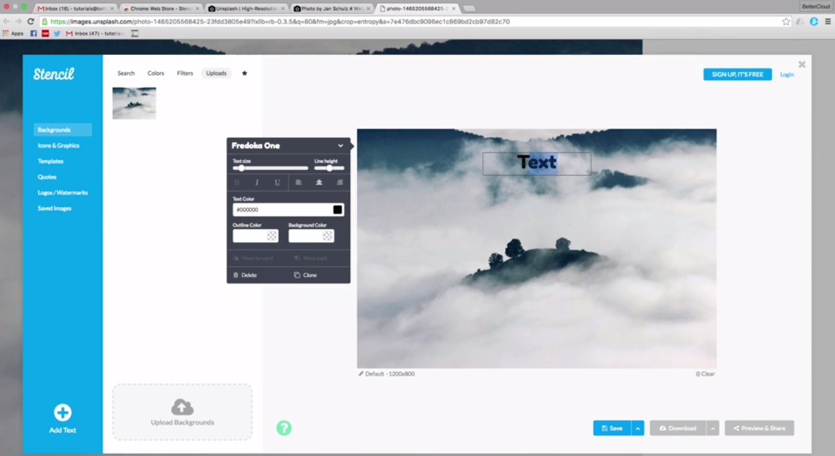Image resolution: width=835 pixels, height=456 pixels.
Task: Click the Login link
Action: click(787, 74)
